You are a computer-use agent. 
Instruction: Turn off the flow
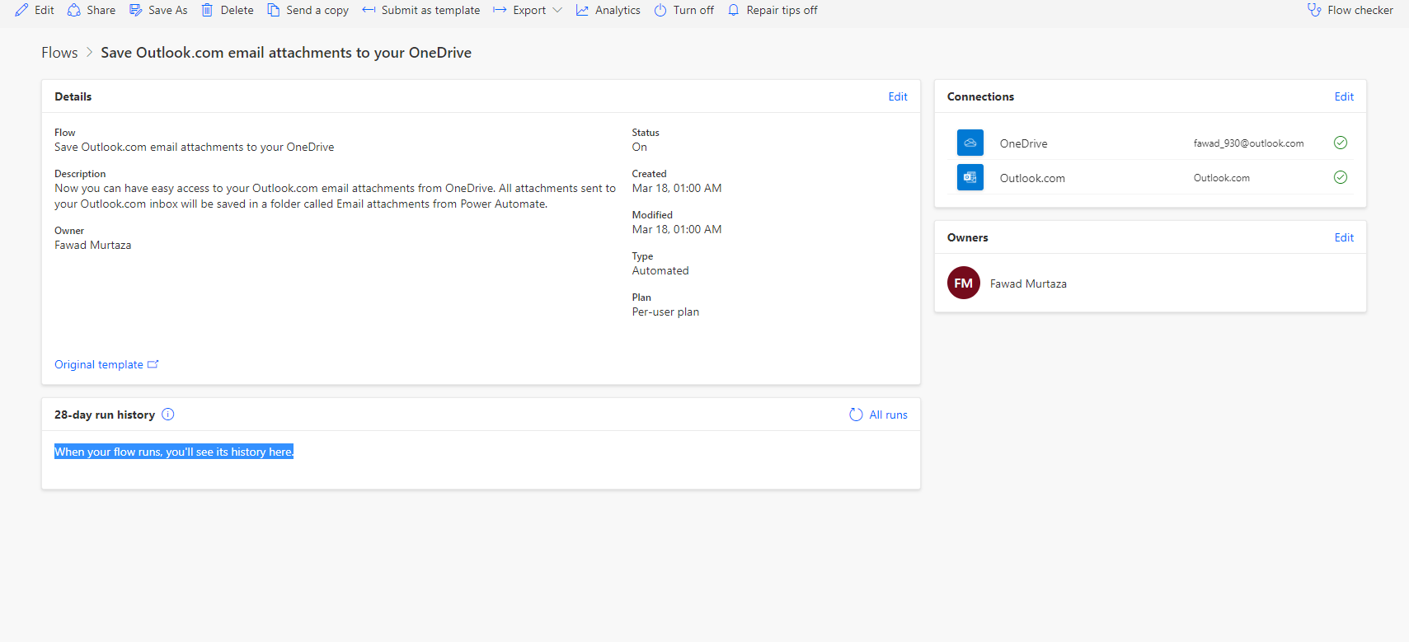point(684,10)
